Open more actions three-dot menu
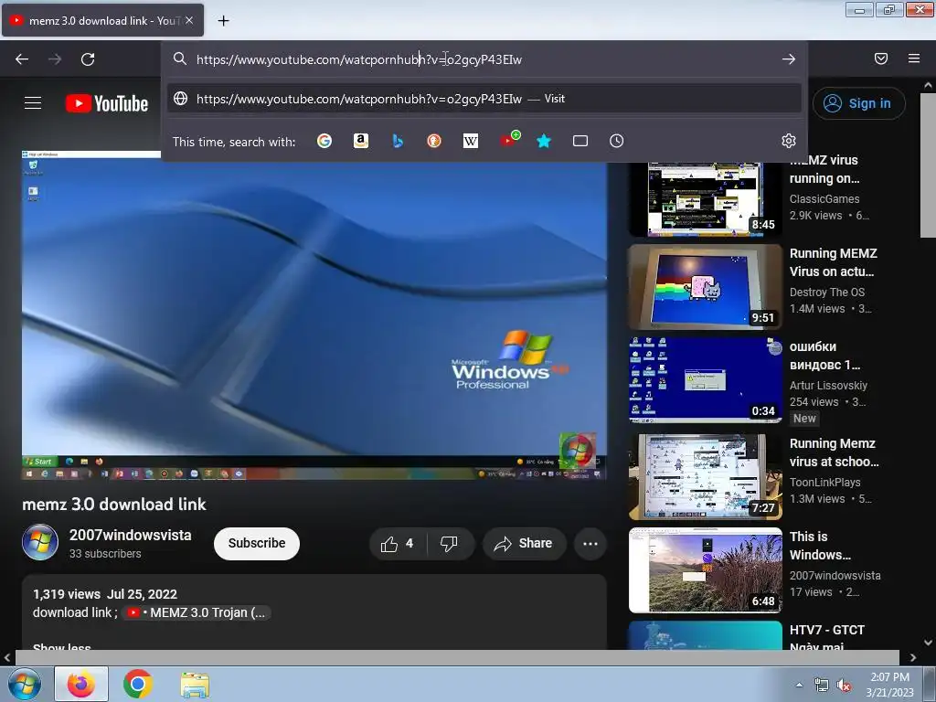Viewport: 936px width, 702px height. (590, 544)
